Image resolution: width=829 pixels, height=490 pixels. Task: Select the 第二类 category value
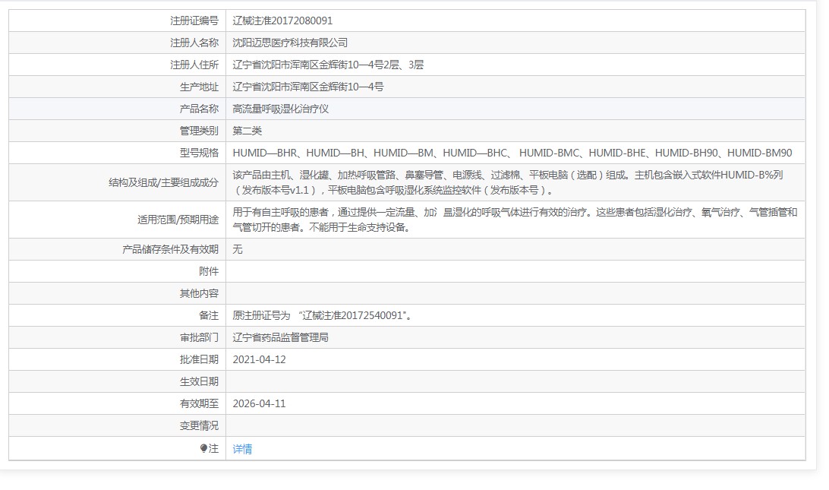[x=247, y=131]
